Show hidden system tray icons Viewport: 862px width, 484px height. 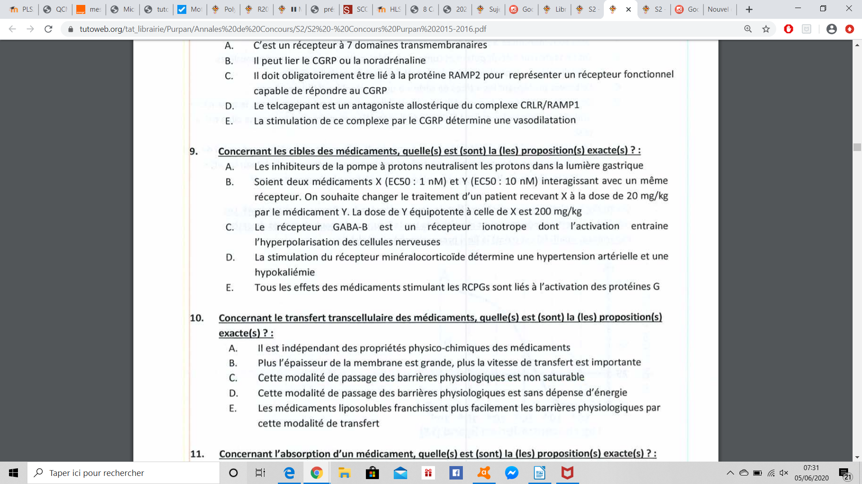[x=730, y=473]
